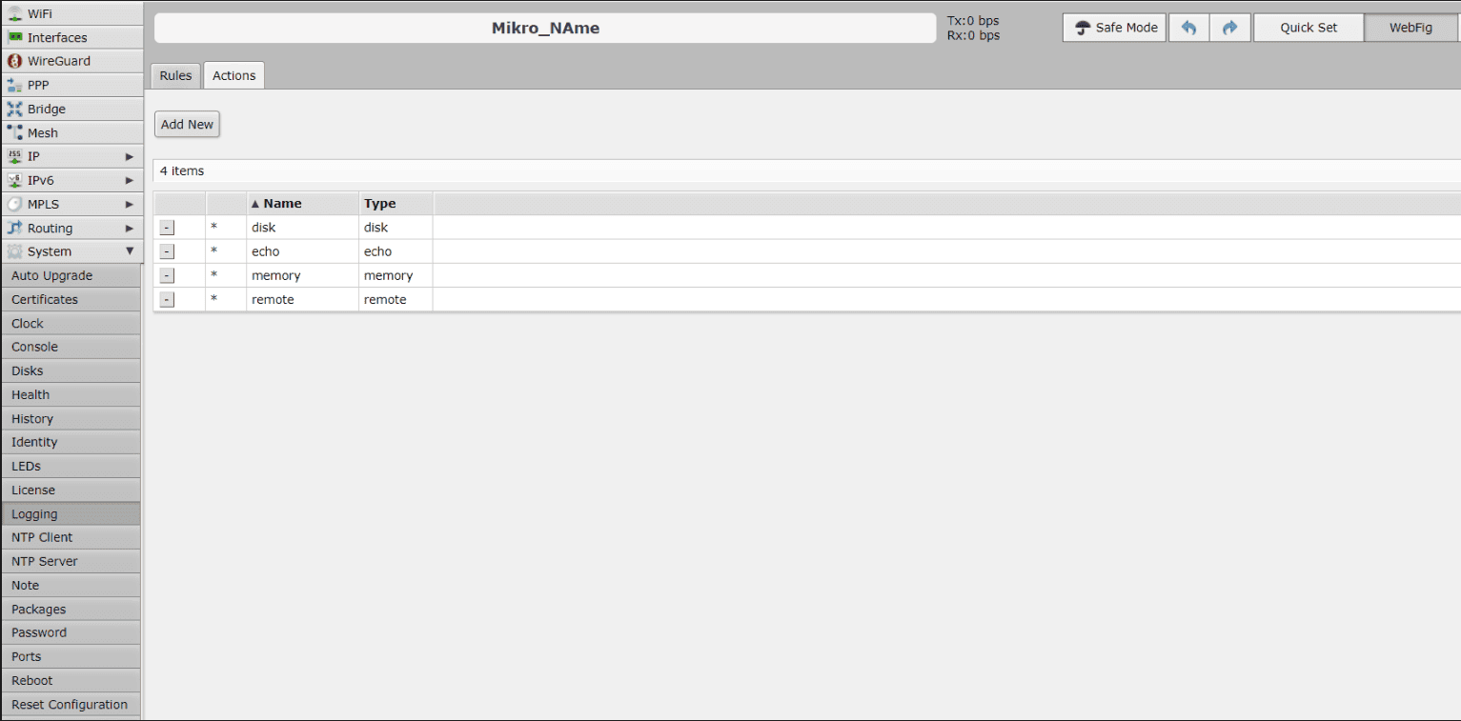Expand the Routing submenu arrow

click(x=130, y=228)
